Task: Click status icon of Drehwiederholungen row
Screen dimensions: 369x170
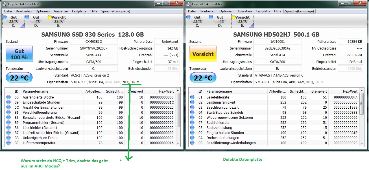Action: pyautogui.click(x=192, y=138)
